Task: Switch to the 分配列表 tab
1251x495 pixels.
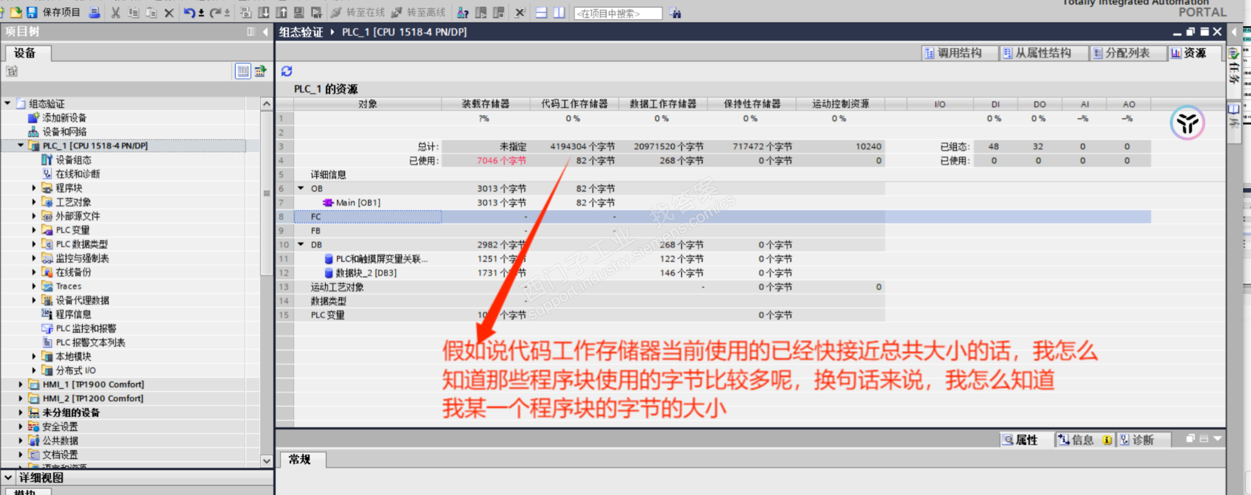Action: 1128,53
